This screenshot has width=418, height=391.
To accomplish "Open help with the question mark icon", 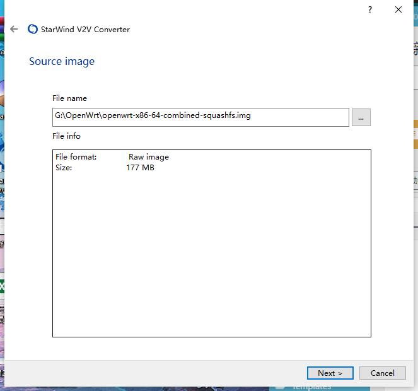I will point(369,9).
